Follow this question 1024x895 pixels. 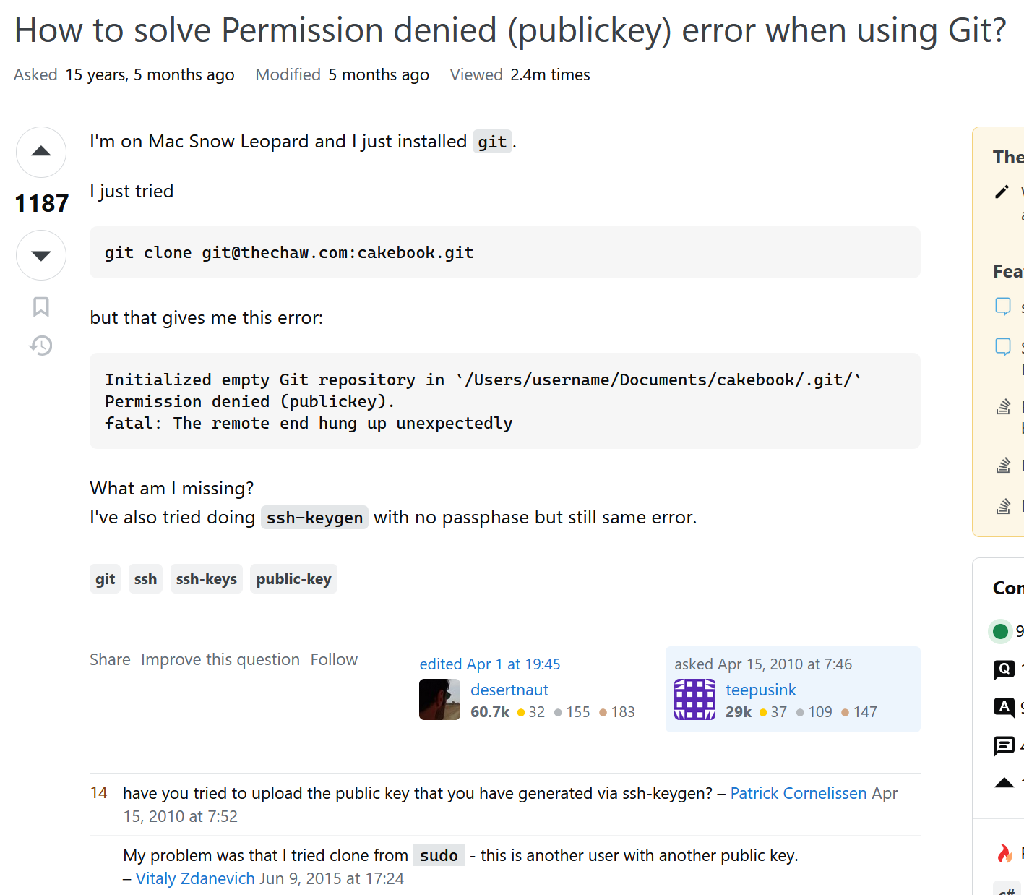(x=334, y=659)
